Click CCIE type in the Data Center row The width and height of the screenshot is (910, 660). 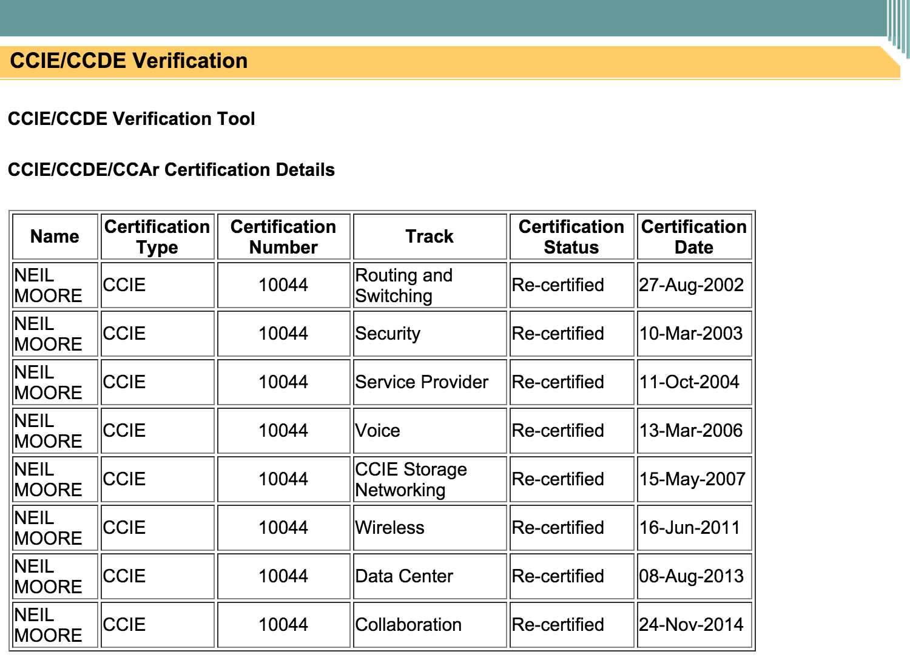124,576
